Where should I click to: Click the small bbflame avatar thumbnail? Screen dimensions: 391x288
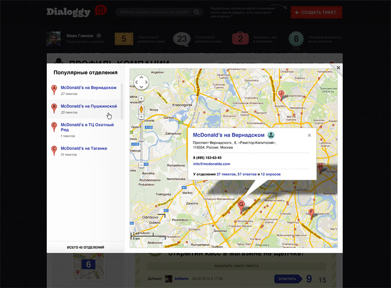(x=169, y=278)
